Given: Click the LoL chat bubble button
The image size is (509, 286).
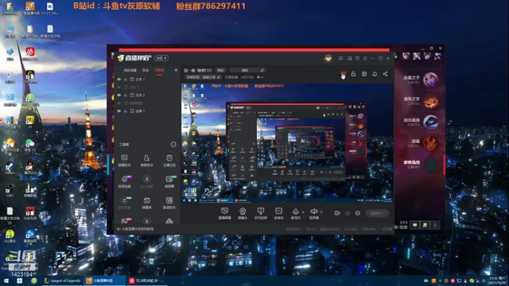Looking at the screenshot, I should tap(415, 225).
